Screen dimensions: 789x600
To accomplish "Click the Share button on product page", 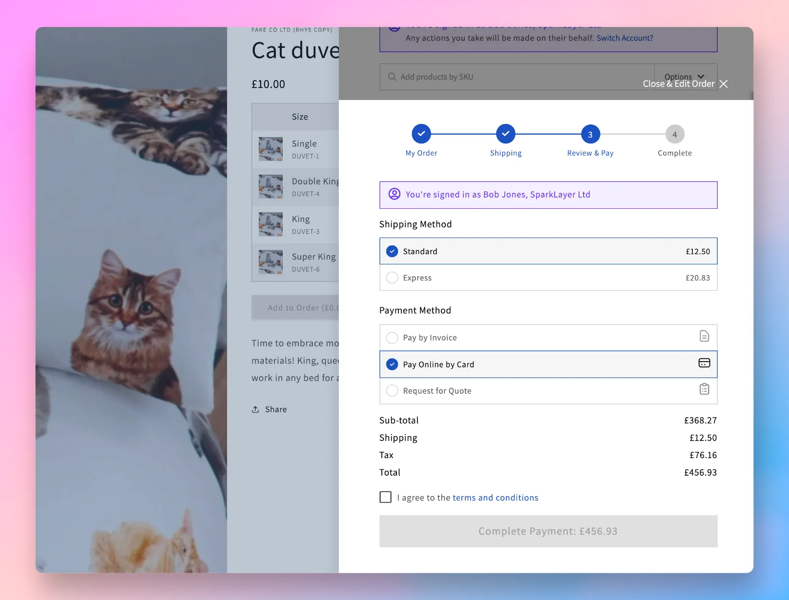I will [269, 409].
